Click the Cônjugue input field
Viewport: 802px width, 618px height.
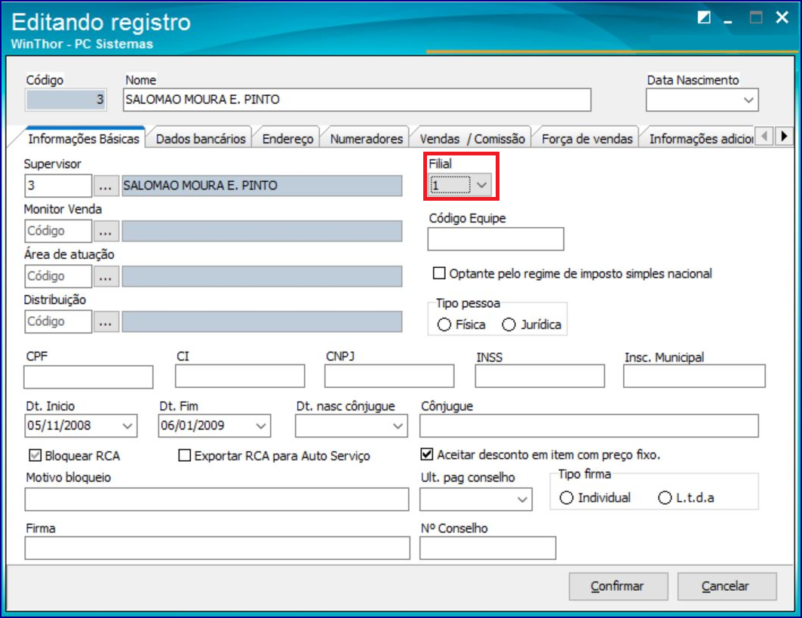(x=589, y=426)
